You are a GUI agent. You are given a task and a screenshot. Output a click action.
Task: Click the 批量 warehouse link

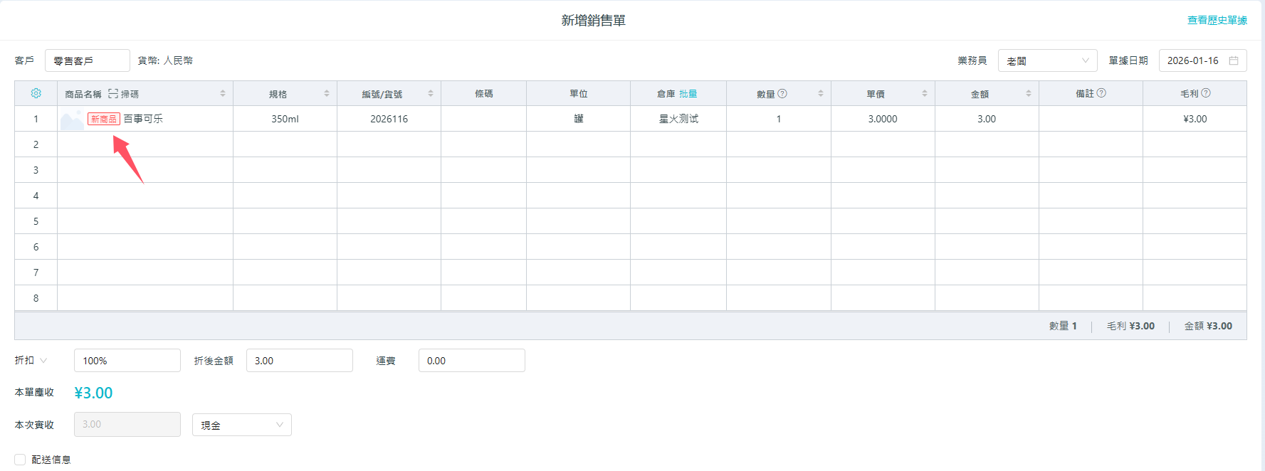click(x=688, y=94)
